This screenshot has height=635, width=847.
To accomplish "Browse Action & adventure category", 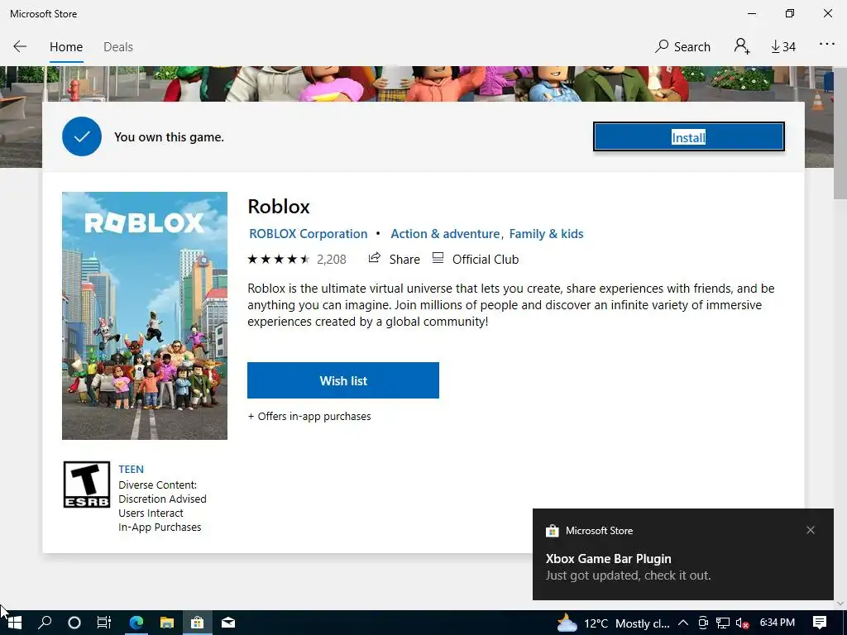I will (445, 234).
